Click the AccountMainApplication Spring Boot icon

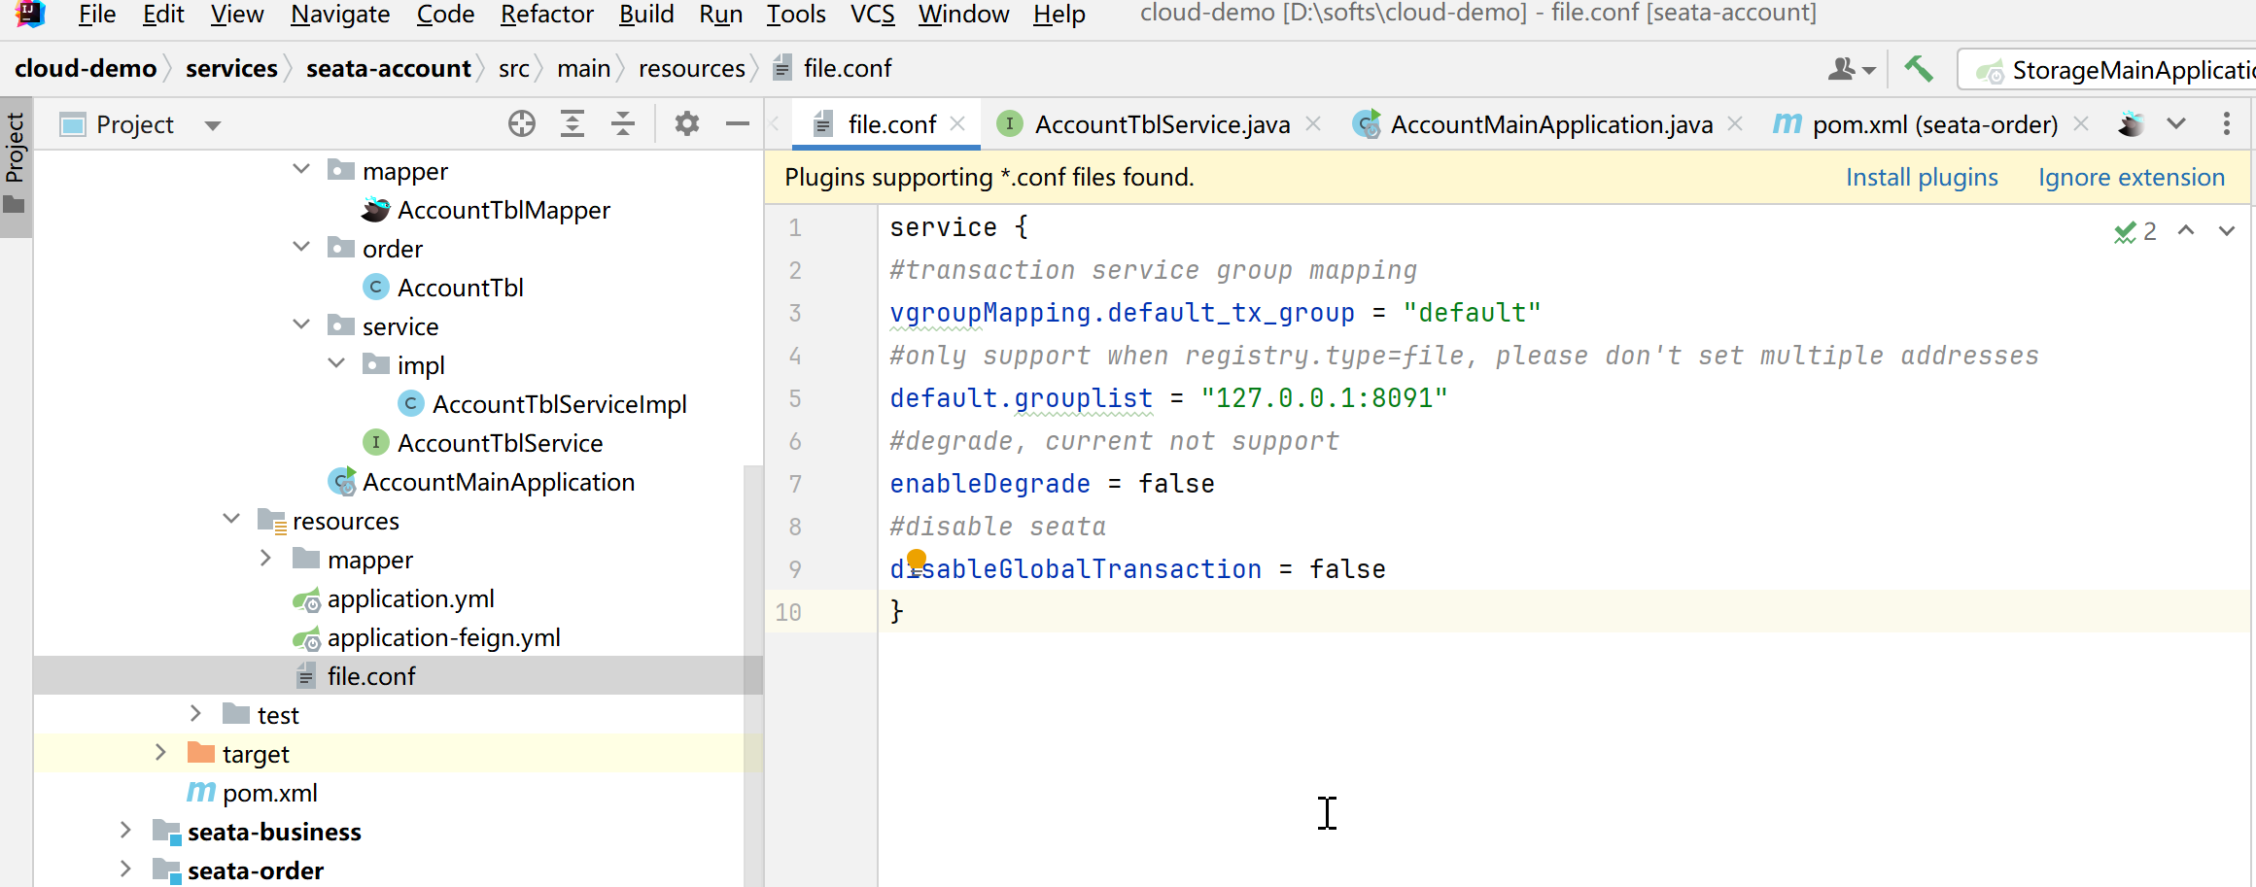[x=342, y=482]
